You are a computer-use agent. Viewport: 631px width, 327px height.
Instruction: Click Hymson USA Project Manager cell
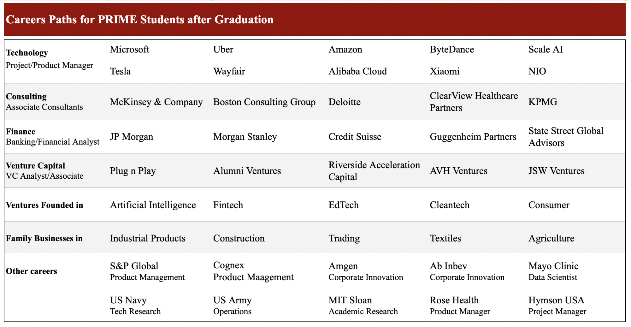(x=557, y=305)
